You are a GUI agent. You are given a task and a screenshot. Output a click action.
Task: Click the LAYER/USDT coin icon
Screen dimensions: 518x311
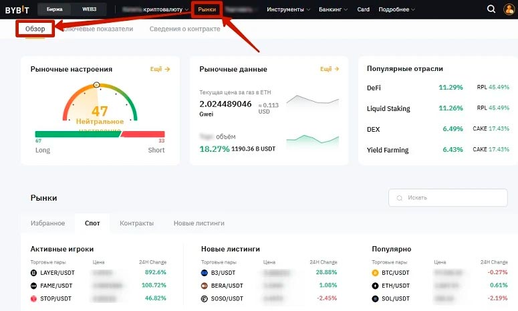34,273
